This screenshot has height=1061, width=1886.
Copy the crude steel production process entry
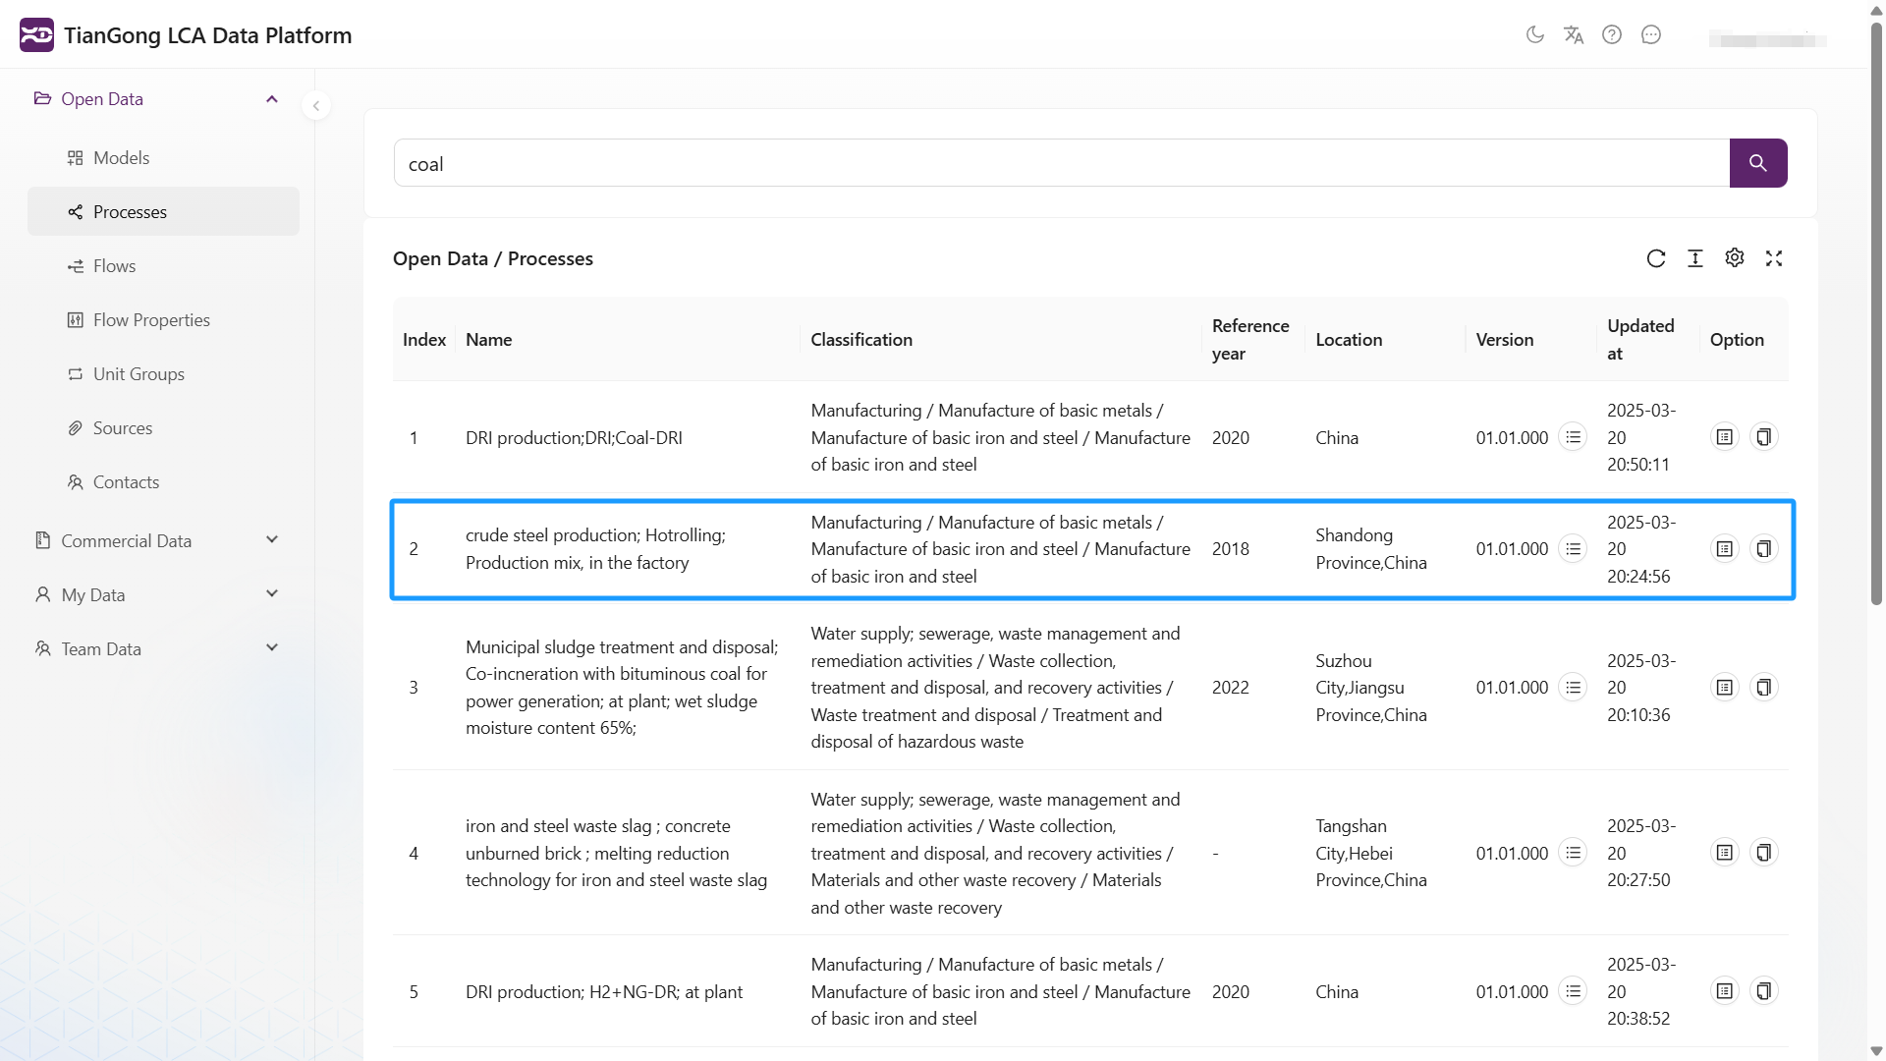click(x=1764, y=548)
